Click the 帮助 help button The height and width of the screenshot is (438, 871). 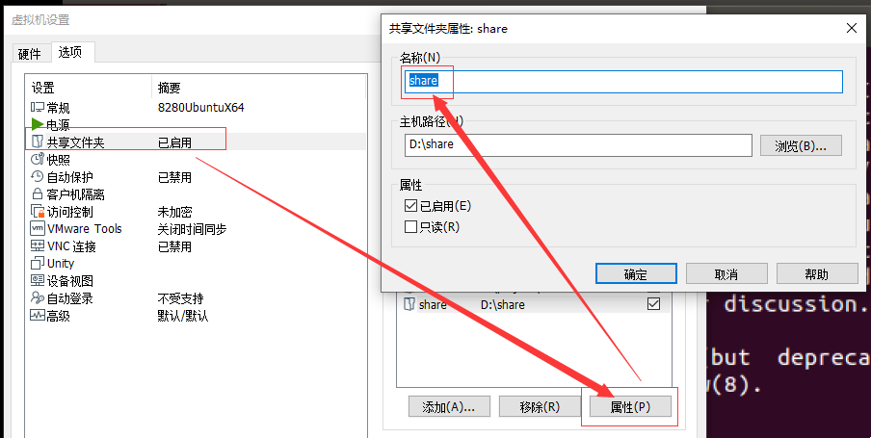click(x=817, y=273)
